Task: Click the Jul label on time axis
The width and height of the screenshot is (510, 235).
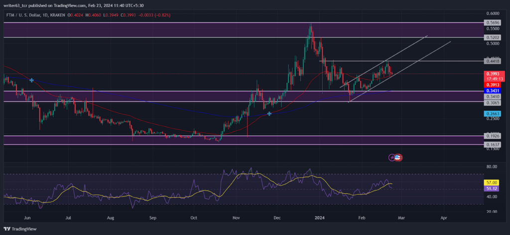Action: click(68, 217)
